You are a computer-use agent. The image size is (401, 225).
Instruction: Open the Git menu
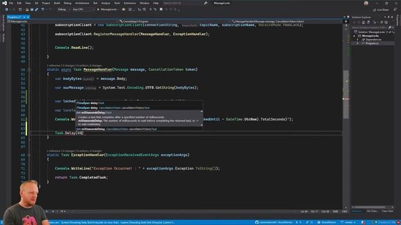coord(36,3)
